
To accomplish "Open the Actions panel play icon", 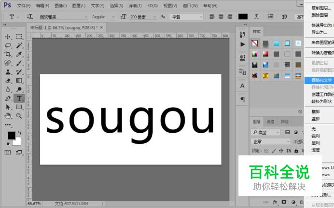I will [243, 44].
